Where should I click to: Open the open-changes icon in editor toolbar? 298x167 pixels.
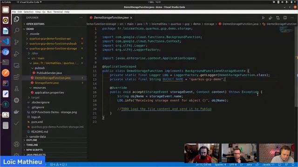[278, 18]
